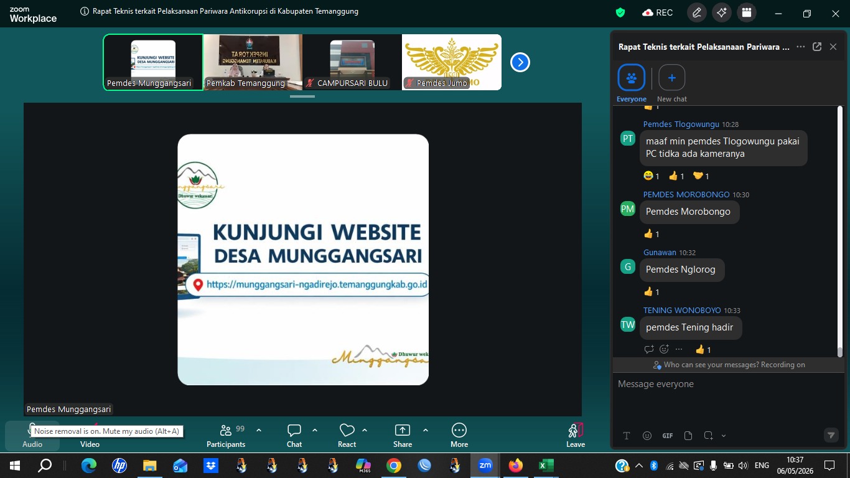Toggle the handshake reaction on Tlogowungu message
The image size is (850, 478).
(x=701, y=176)
